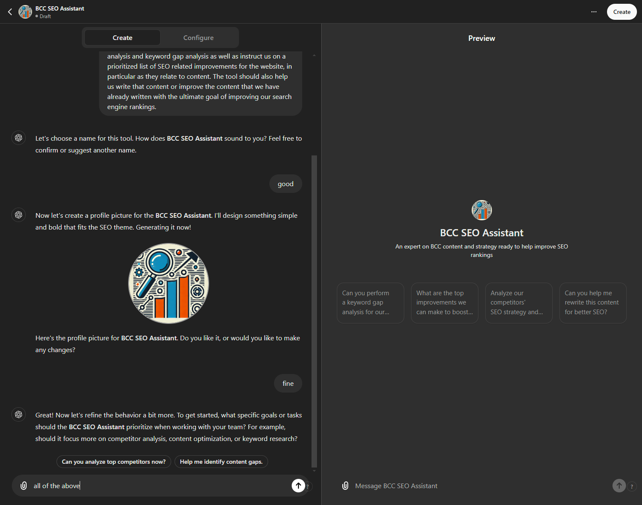Click the builder chat vertical scrollbar

point(314,312)
